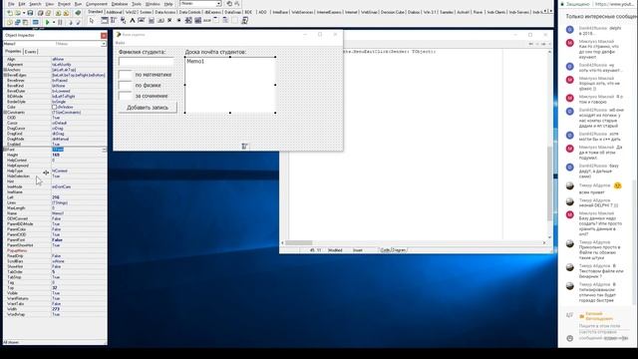Click the code editor back navigation arrow
Image resolution: width=638 pixels, height=359 pixels.
(x=531, y=44)
